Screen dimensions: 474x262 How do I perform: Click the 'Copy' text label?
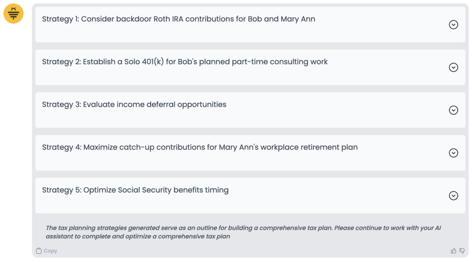click(50, 251)
